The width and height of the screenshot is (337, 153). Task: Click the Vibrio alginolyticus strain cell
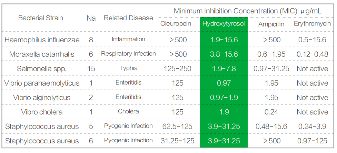(x=42, y=98)
